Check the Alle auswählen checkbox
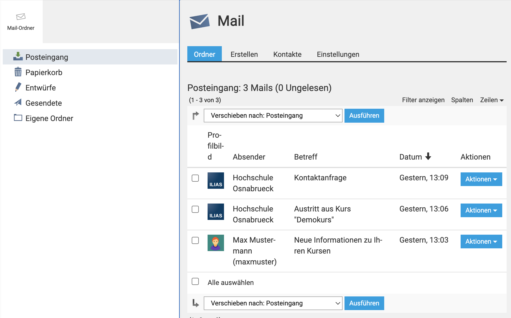Viewport: 511px width, 318px height. (x=195, y=281)
